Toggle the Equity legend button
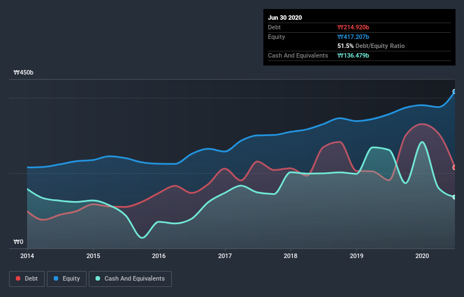Screen dimensions: 464x297 point(67,279)
